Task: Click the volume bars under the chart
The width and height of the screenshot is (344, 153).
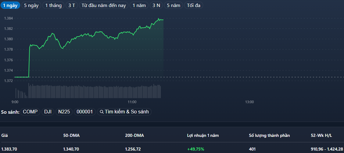Action: click(91, 91)
